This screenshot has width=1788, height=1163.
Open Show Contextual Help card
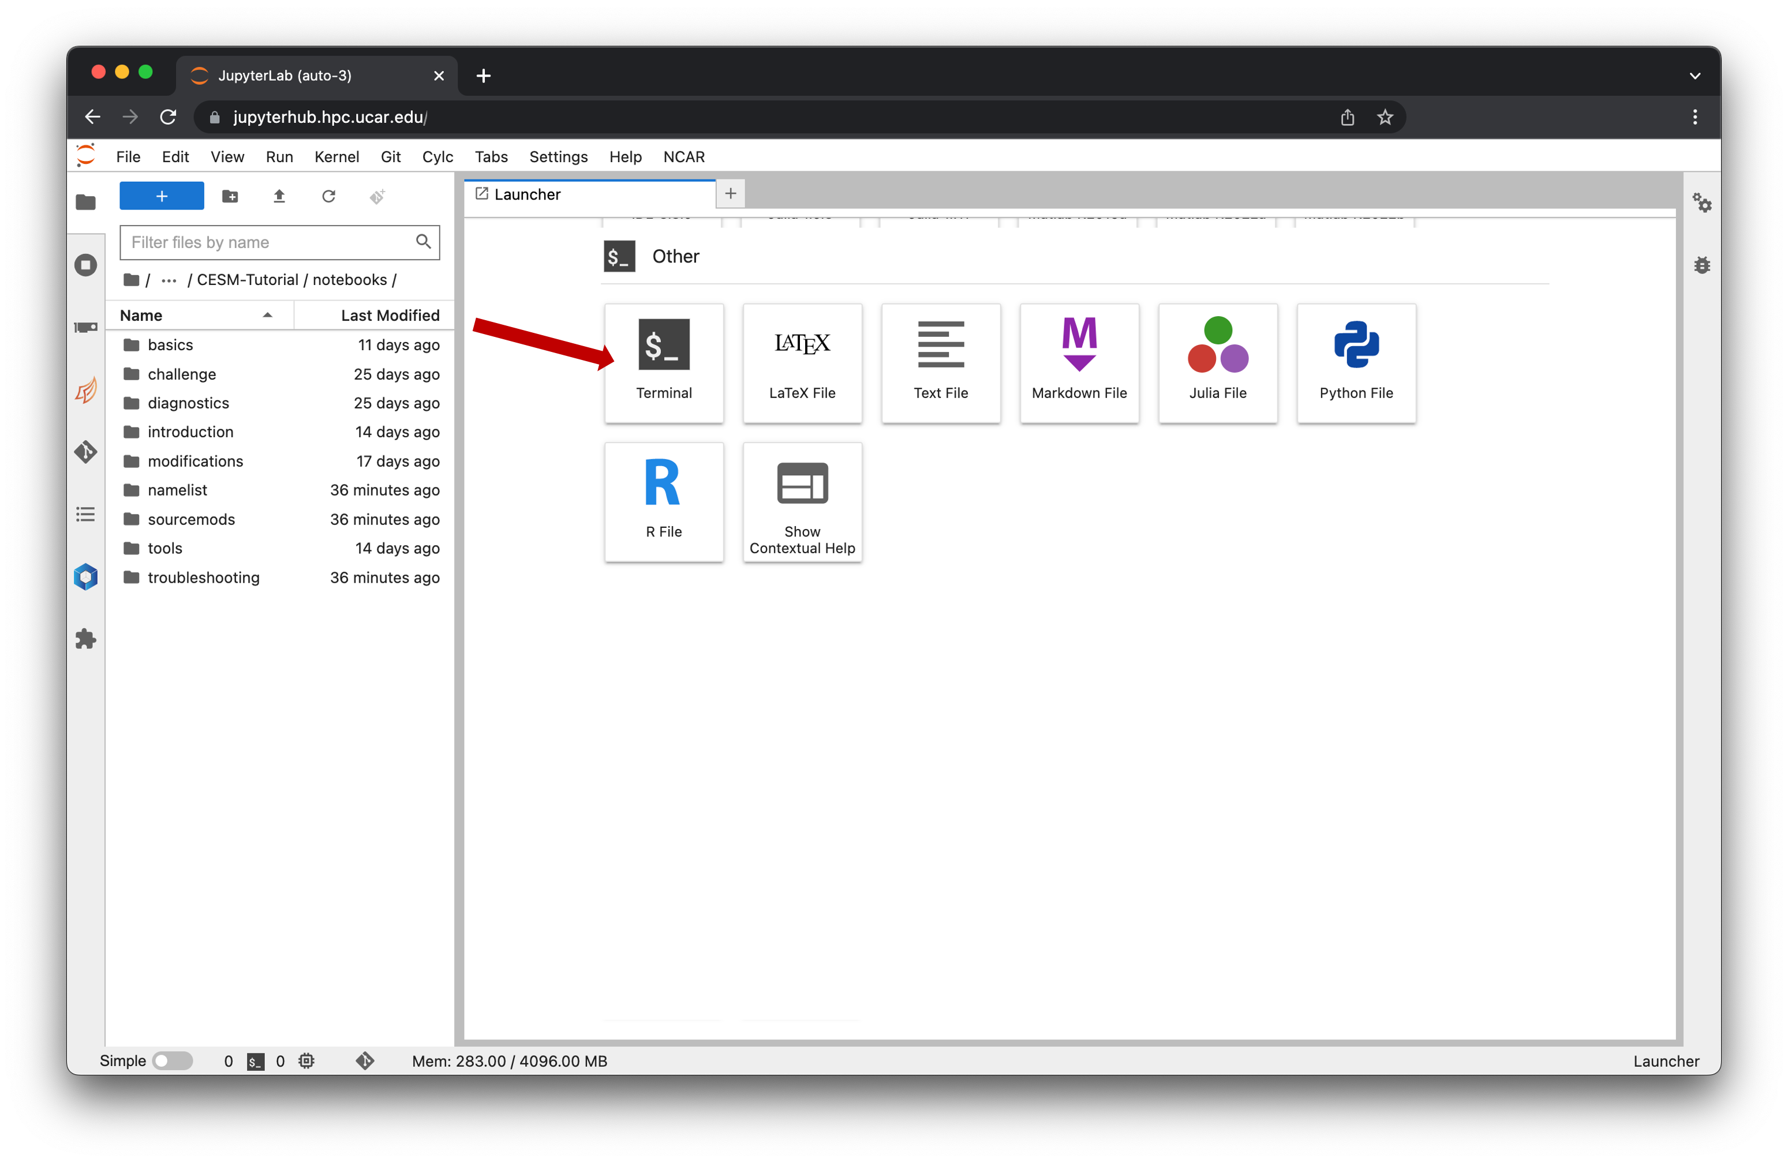(x=802, y=501)
